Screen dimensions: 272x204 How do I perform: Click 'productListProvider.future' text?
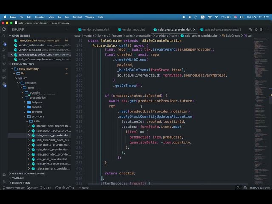tap(166, 101)
